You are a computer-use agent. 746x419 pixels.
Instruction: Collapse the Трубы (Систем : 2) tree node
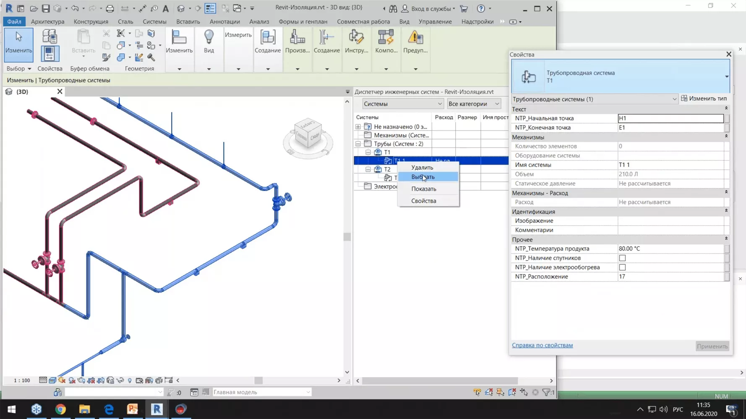(x=358, y=143)
